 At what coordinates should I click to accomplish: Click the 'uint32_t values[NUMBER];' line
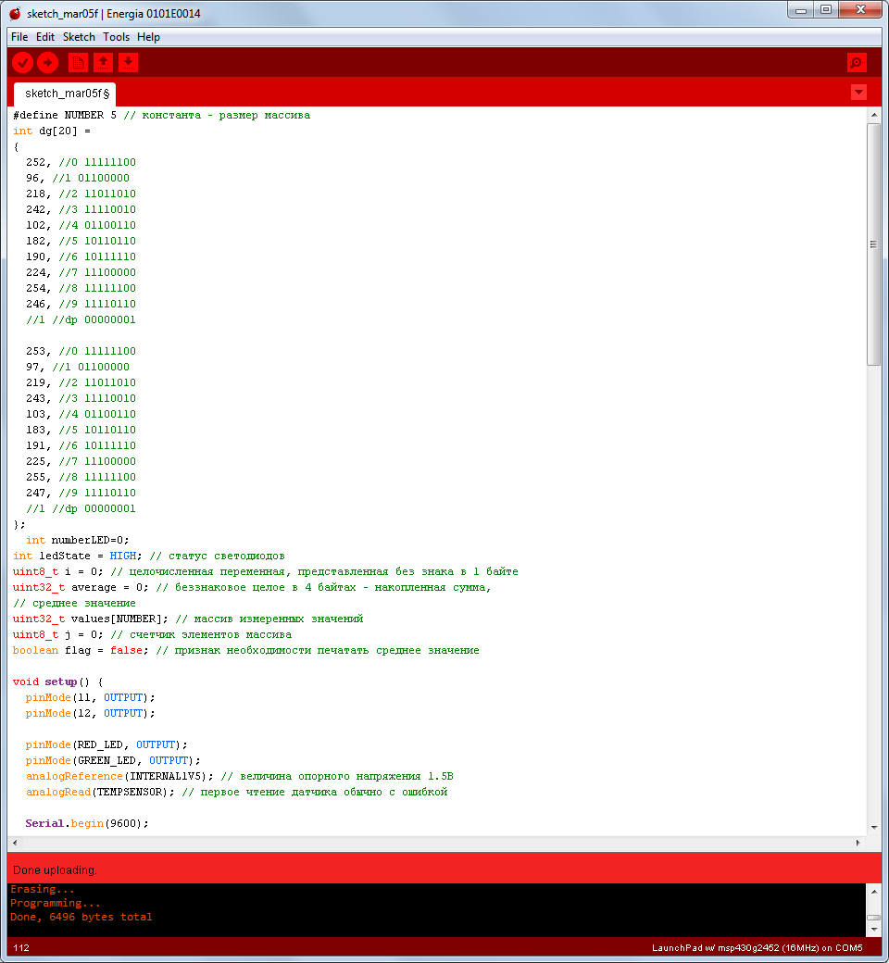point(188,619)
